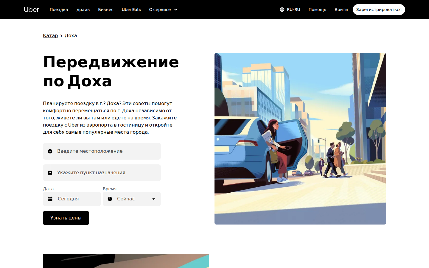Click the city ride illustration image
Image resolution: width=429 pixels, height=268 pixels.
[x=300, y=139]
